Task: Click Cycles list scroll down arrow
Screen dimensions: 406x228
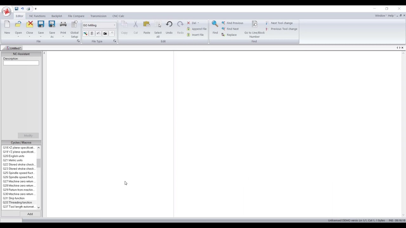Action: pyautogui.click(x=39, y=207)
